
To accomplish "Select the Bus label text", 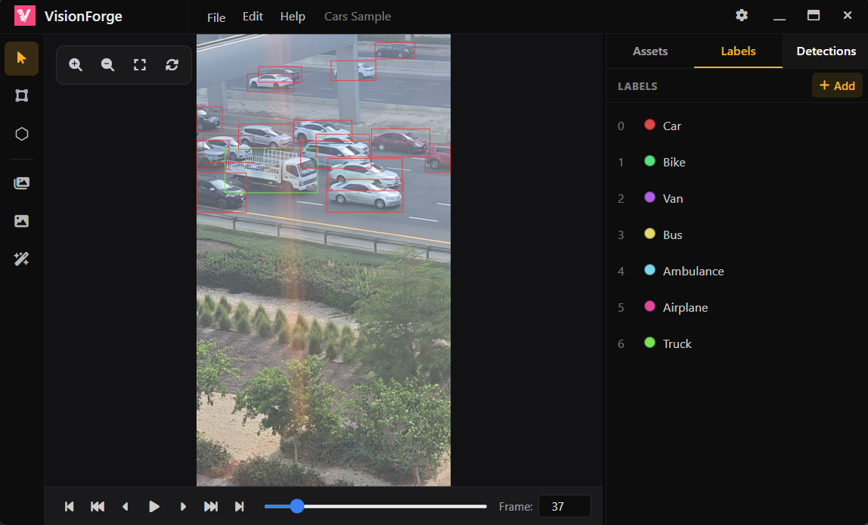I will click(673, 235).
